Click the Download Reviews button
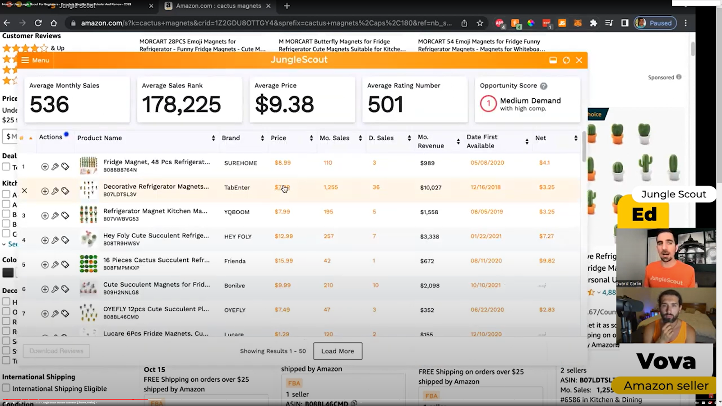722x406 pixels. [x=56, y=351]
